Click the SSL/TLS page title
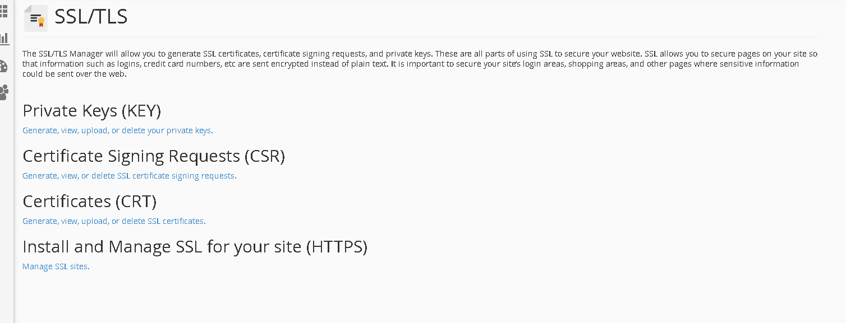846x323 pixels. click(91, 17)
